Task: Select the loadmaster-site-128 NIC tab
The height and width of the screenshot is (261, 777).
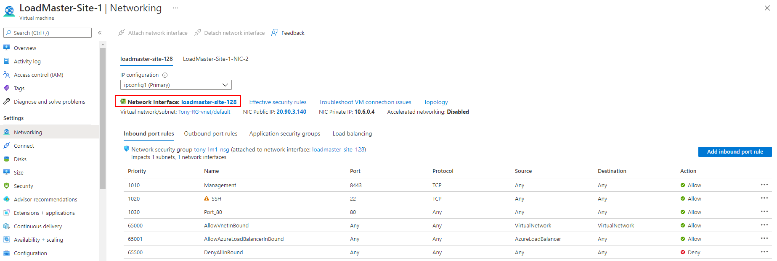Action: (146, 59)
